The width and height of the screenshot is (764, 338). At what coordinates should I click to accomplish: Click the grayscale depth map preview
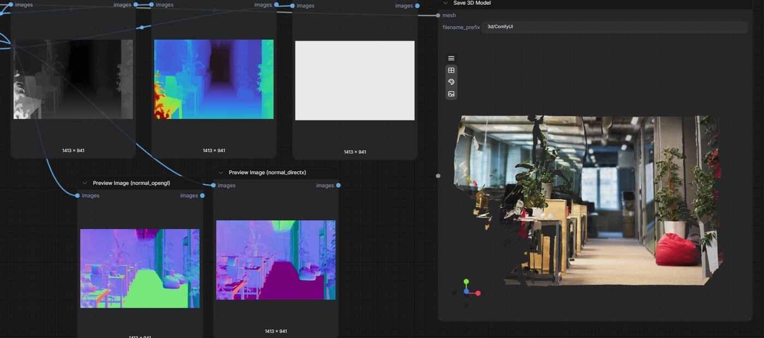point(73,79)
